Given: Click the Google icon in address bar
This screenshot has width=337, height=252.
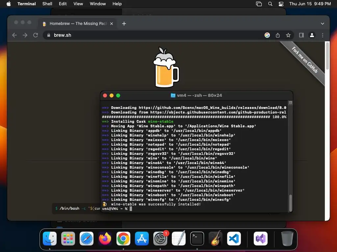Looking at the screenshot, I should click(267, 35).
